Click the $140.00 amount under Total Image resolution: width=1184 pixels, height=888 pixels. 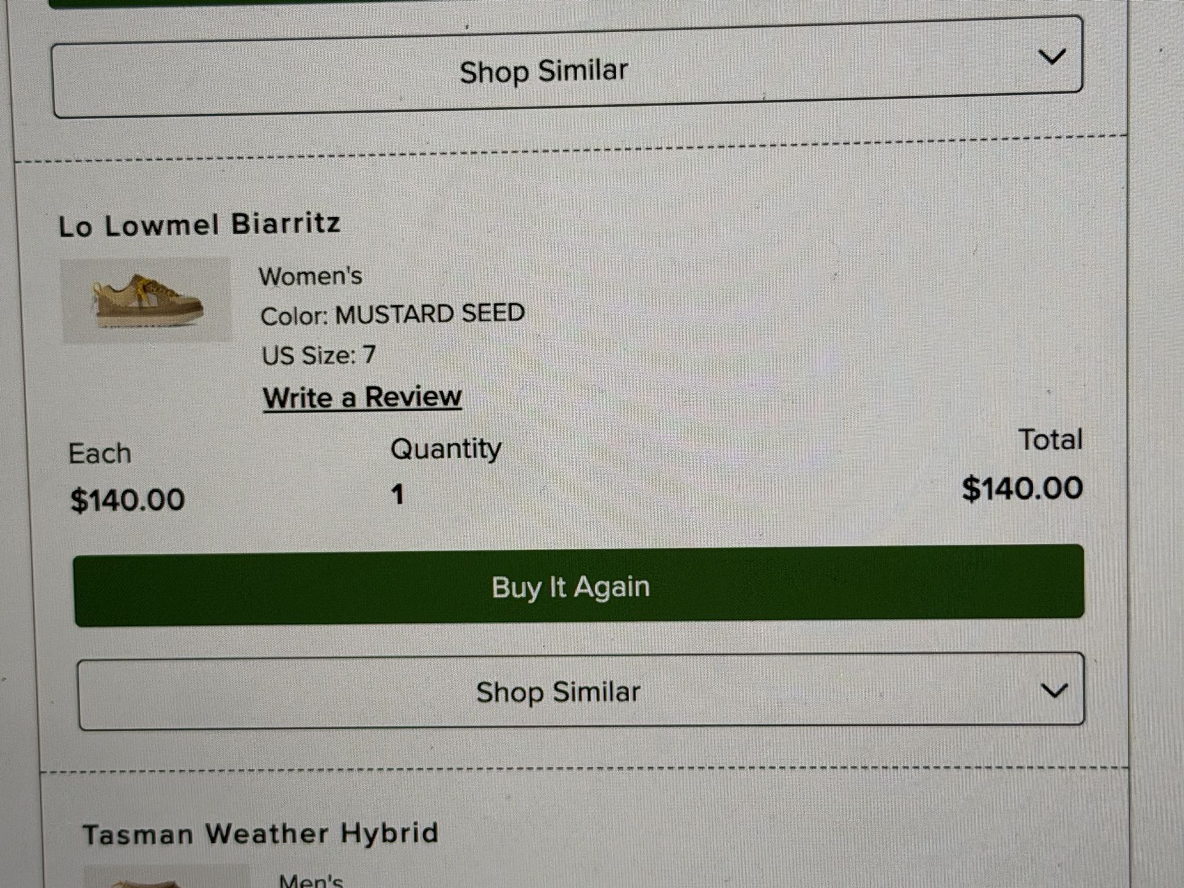(1022, 488)
